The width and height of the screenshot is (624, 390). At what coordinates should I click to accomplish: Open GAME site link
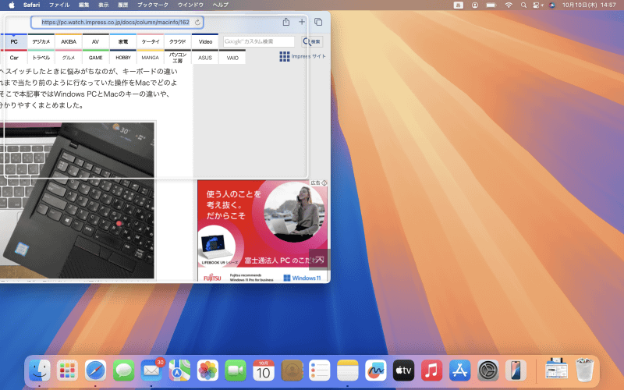click(95, 57)
